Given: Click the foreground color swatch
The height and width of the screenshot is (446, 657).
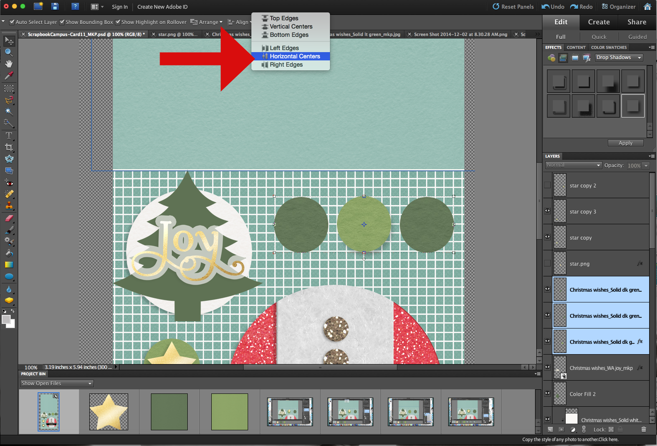Looking at the screenshot, I should [6, 319].
